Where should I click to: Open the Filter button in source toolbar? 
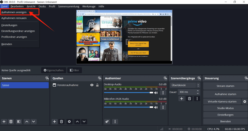(74, 70)
